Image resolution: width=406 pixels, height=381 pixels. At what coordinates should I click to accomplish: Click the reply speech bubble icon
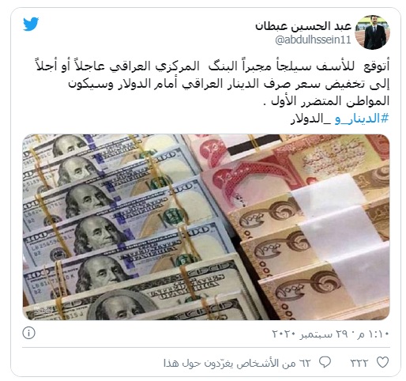pos(325,362)
